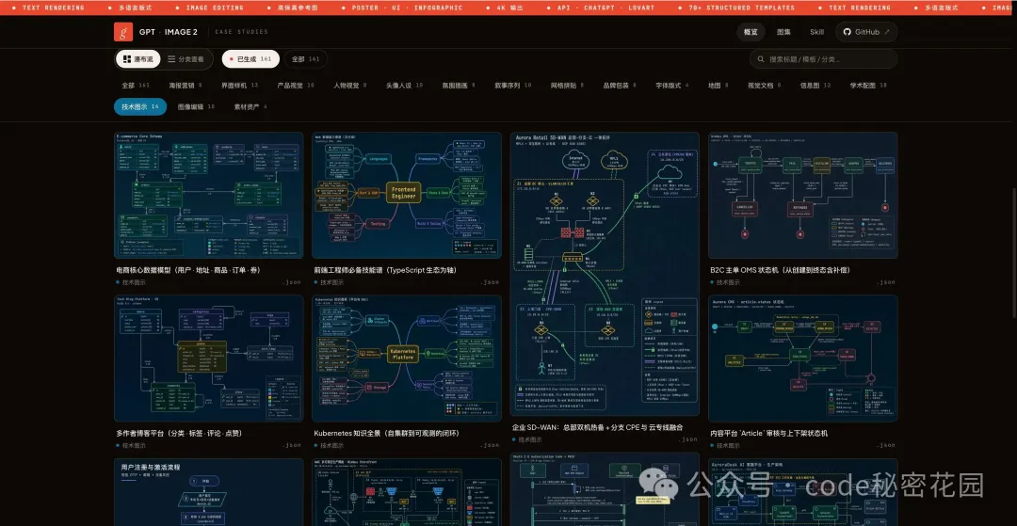Switch to the 图集 tab
Viewport: 1017px width, 526px height.
click(x=783, y=32)
